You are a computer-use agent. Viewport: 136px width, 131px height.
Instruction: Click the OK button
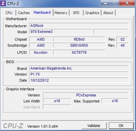tap(121, 126)
